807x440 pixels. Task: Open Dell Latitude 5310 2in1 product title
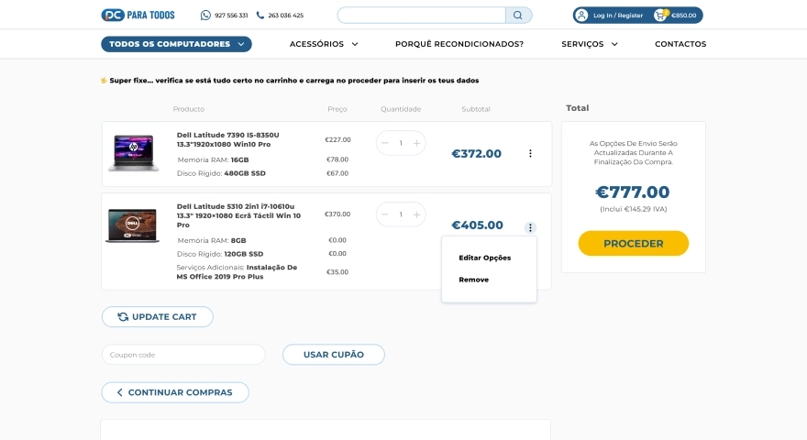pyautogui.click(x=238, y=215)
